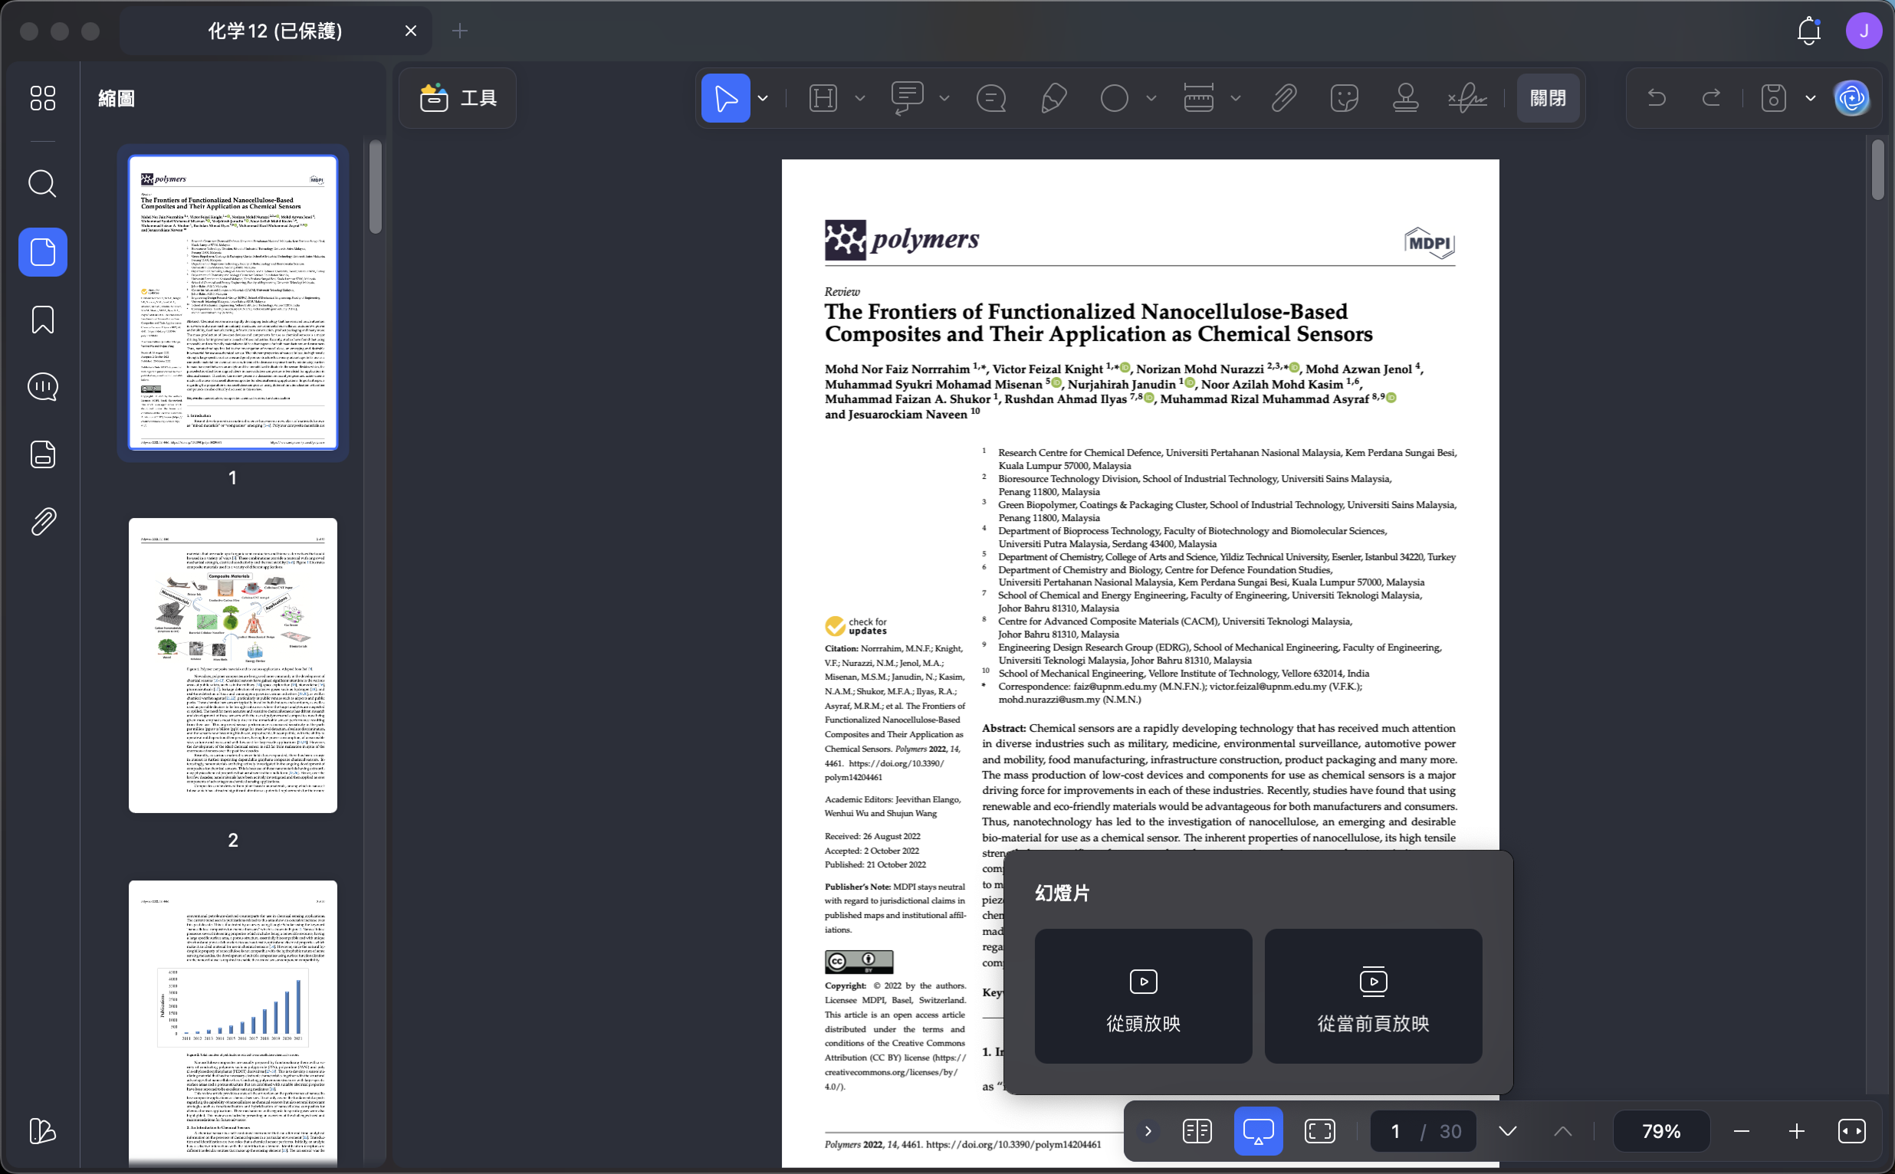Toggle the two-page reading view
This screenshot has height=1174, width=1895.
point(1197,1131)
